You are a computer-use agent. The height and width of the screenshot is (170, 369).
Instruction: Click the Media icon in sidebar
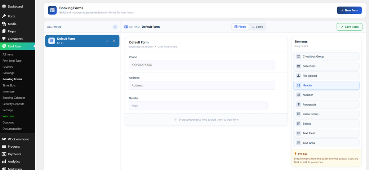point(4,24)
